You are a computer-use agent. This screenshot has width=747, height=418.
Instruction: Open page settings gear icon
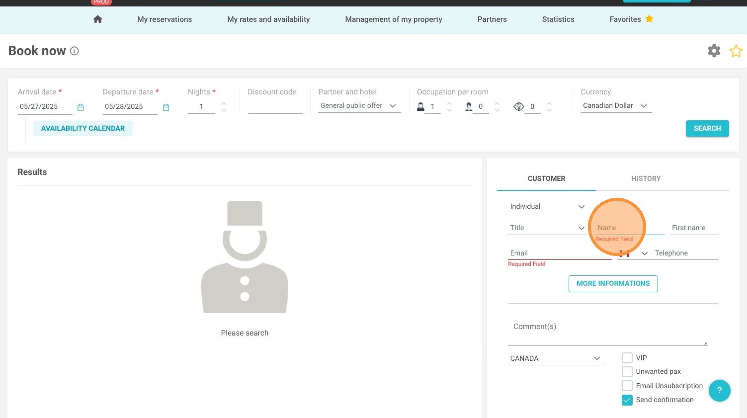point(714,51)
